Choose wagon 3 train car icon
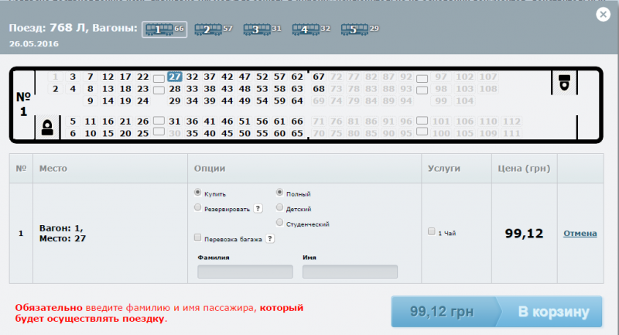The width and height of the screenshot is (619, 335). click(x=256, y=29)
